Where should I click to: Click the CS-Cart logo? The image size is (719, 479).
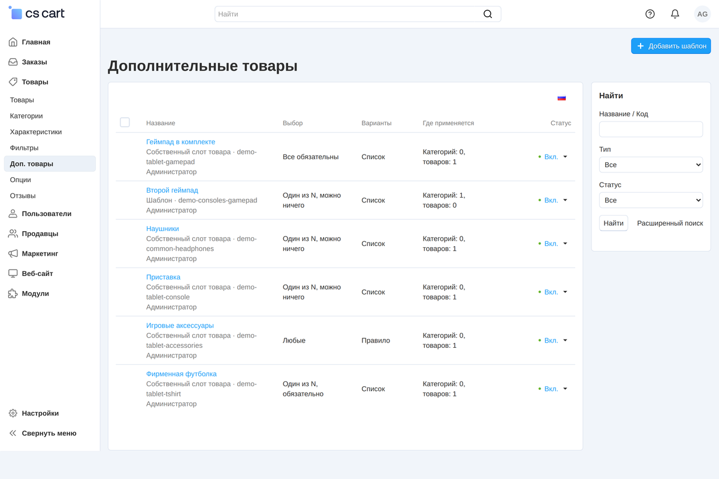click(37, 13)
